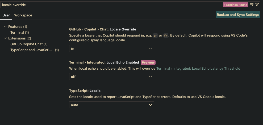
Task: Switch to the User settings tab
Action: point(6,15)
